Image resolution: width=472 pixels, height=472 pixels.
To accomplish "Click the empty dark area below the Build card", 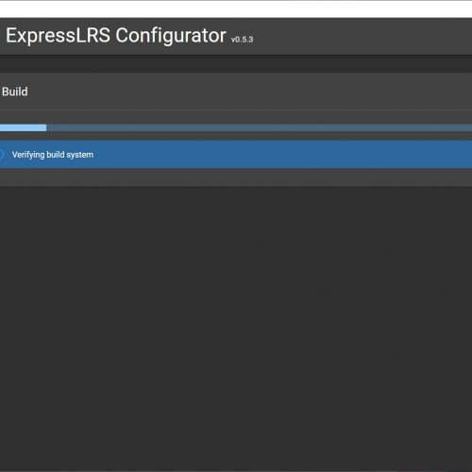I will coord(236,328).
